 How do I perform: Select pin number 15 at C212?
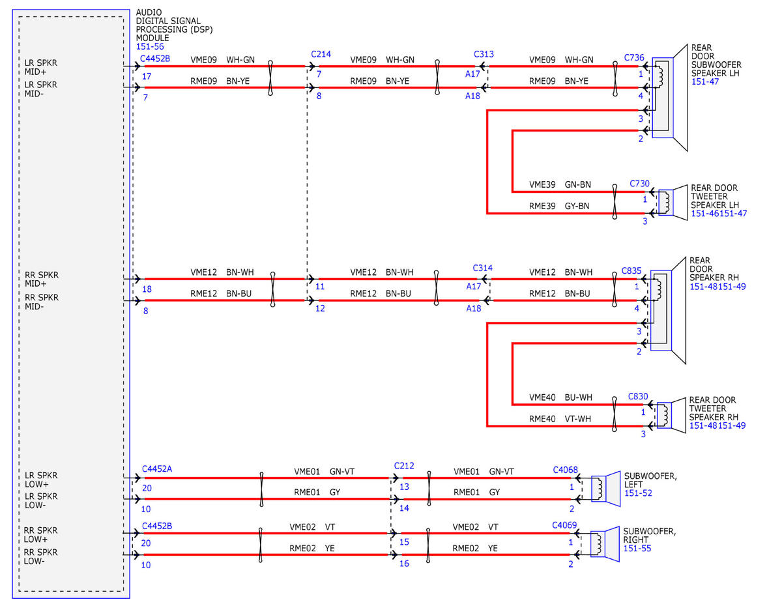click(x=405, y=541)
